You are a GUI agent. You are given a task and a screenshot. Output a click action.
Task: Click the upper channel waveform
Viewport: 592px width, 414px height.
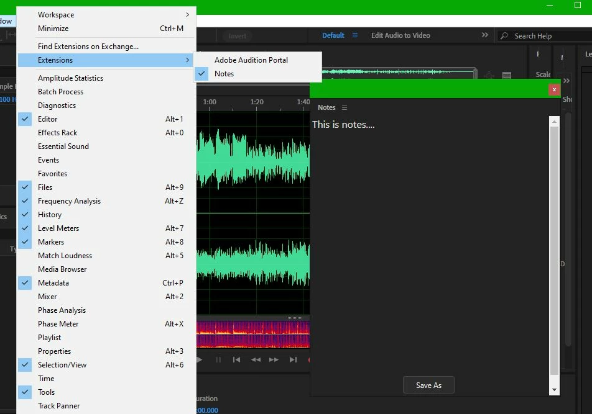click(x=253, y=162)
